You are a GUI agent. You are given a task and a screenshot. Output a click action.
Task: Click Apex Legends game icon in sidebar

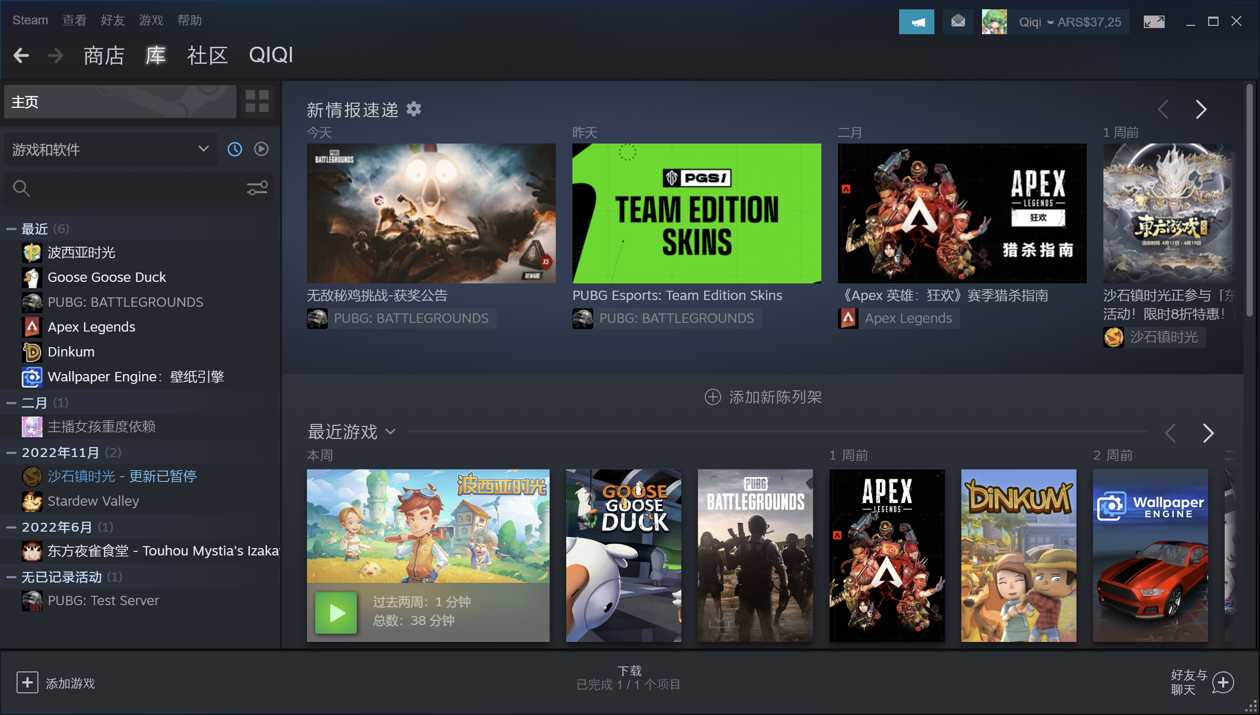31,327
